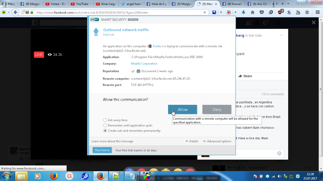Go back with the Firefox back arrow
This screenshot has width=323, height=181.
(x=16, y=12)
